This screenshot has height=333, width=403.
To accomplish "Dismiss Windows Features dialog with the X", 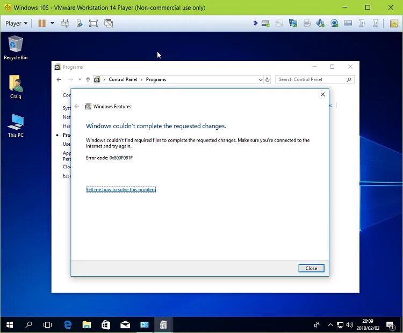I will (x=323, y=94).
